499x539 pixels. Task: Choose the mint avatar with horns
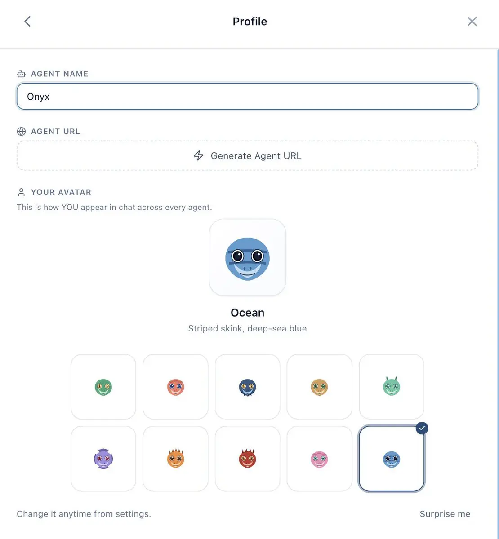click(392, 387)
